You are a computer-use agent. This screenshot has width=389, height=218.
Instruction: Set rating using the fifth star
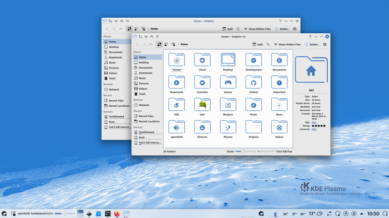324,126
